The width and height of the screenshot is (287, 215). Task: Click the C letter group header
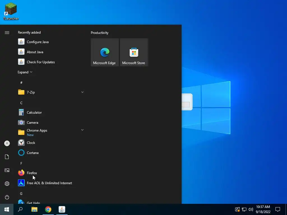[x=21, y=103]
